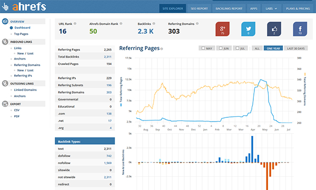Open the Google Plus share button
The image size is (316, 190).
pos(222,29)
